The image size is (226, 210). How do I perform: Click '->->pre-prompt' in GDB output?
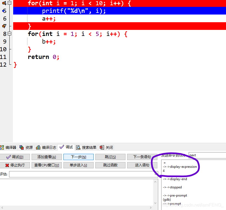point(175,195)
